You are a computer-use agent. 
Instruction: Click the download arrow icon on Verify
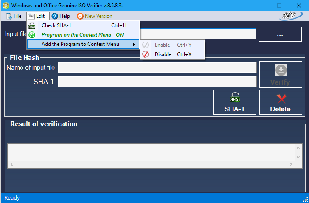[281, 70]
